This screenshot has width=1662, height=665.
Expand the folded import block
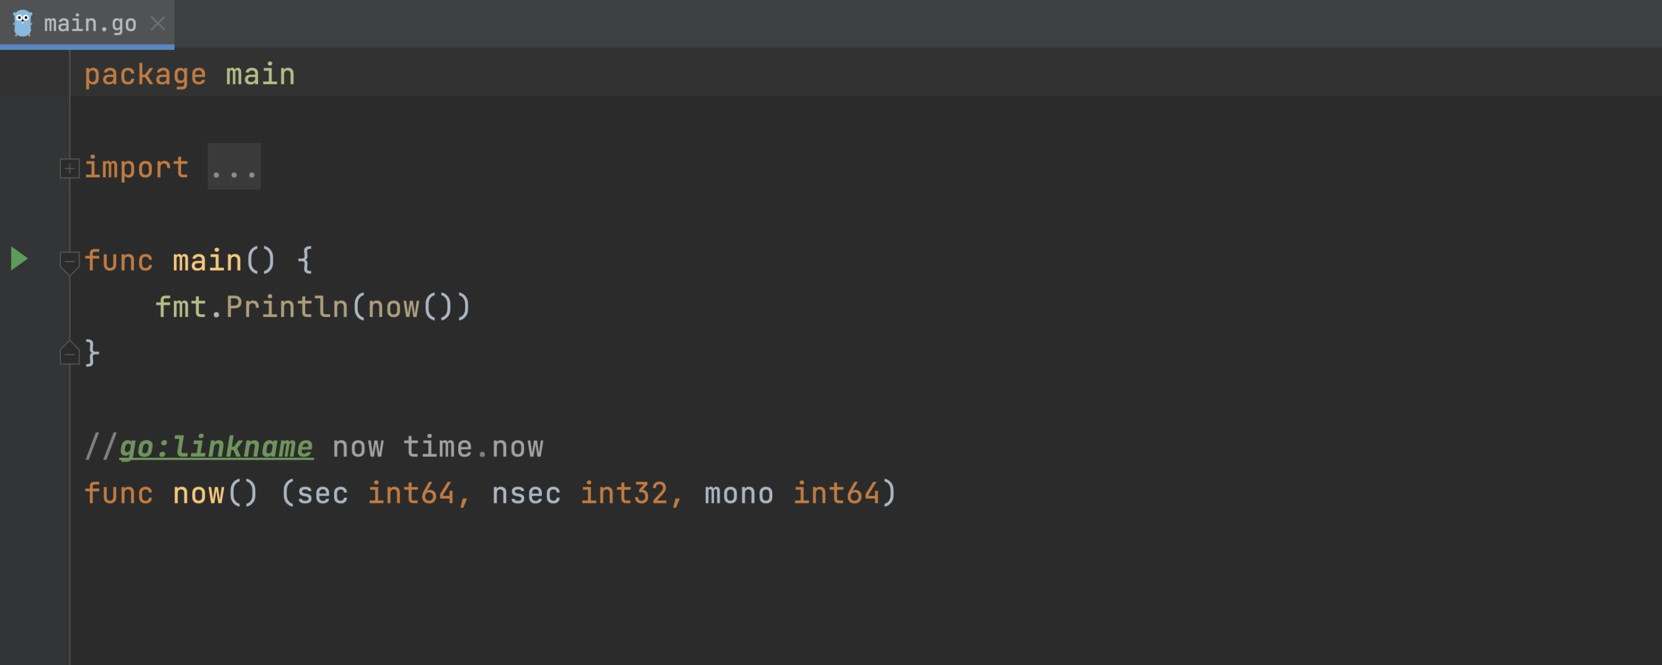click(x=69, y=168)
